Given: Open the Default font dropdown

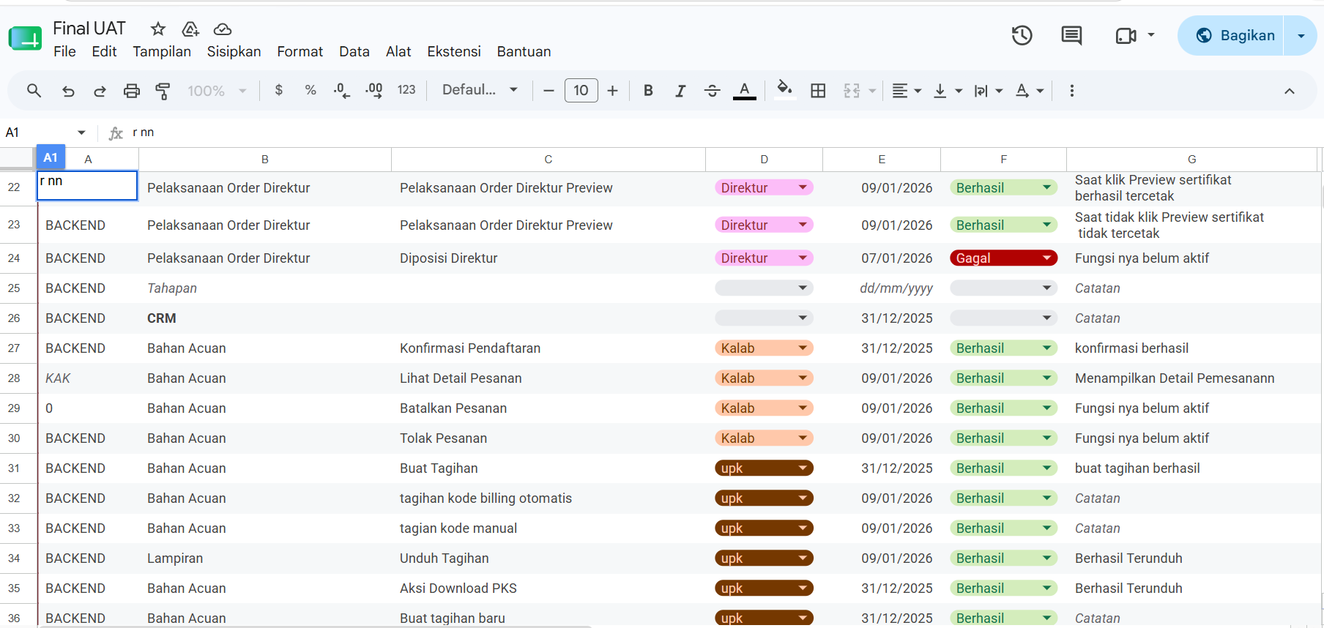Looking at the screenshot, I should click(480, 90).
